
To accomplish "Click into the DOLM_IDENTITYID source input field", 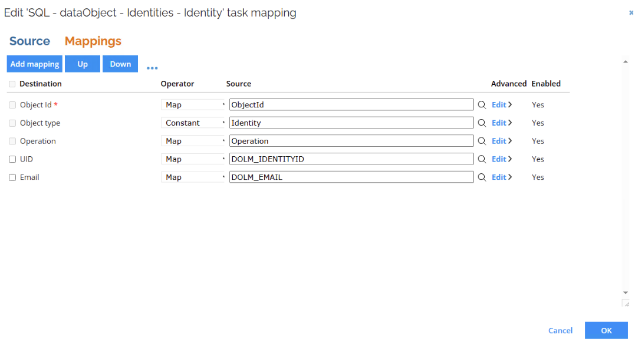I will (351, 159).
